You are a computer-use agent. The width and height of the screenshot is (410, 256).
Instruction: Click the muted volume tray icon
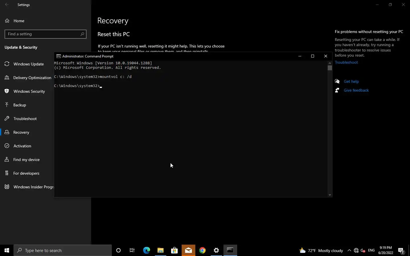point(363,251)
